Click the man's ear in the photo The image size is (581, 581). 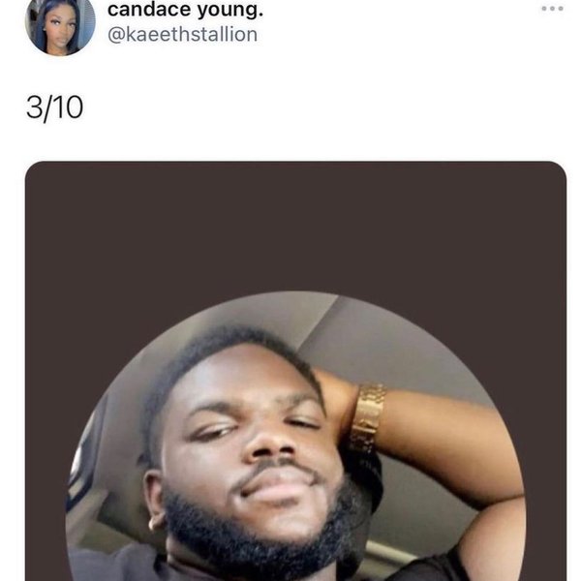point(156,499)
